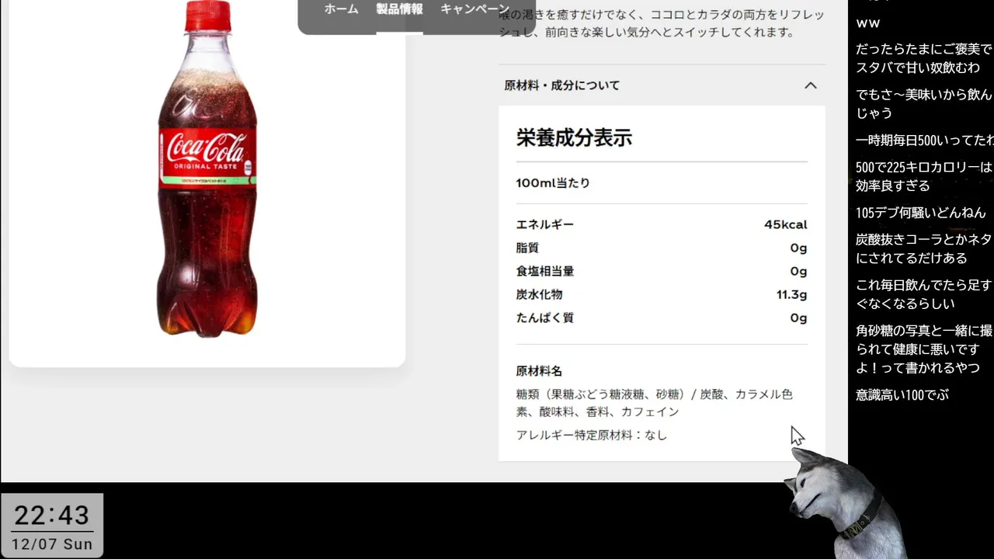994x559 pixels.
Task: Click the たんぱく質 row label
Action: [x=545, y=318]
